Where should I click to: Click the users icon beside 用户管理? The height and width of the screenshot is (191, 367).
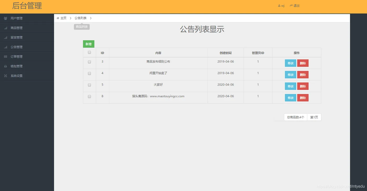point(6,18)
